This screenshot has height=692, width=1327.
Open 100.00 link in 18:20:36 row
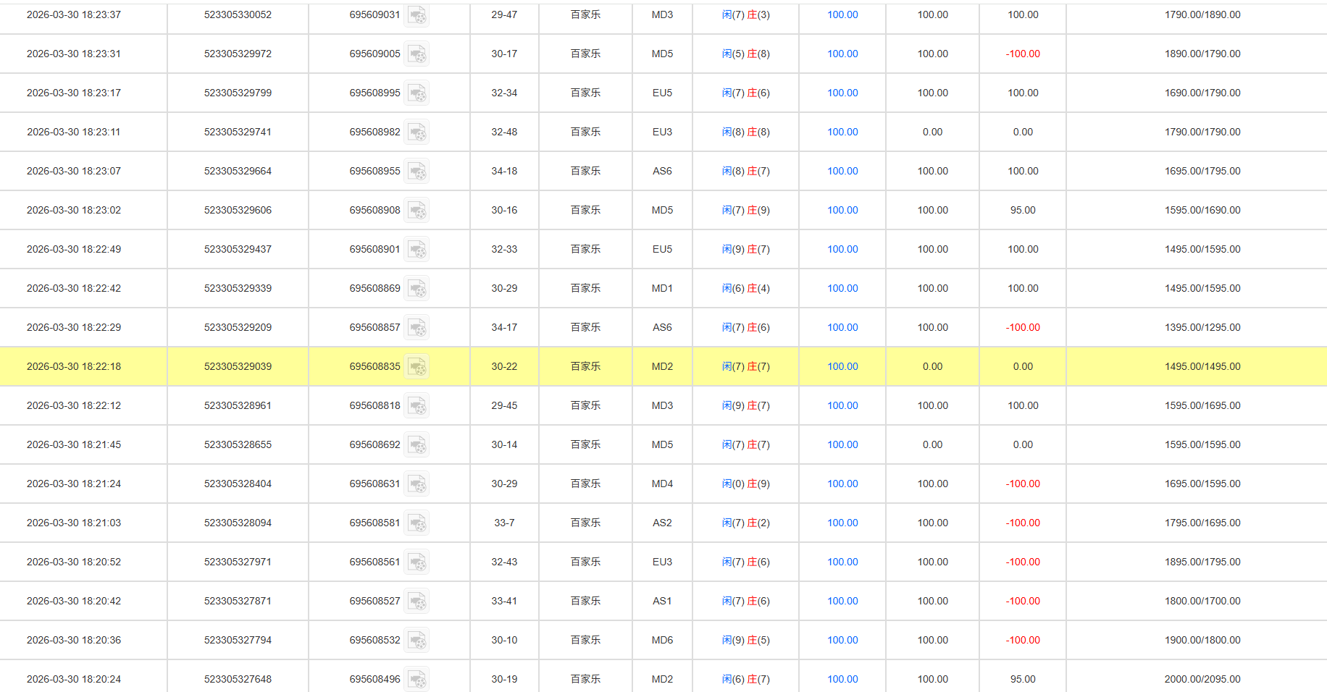(842, 640)
